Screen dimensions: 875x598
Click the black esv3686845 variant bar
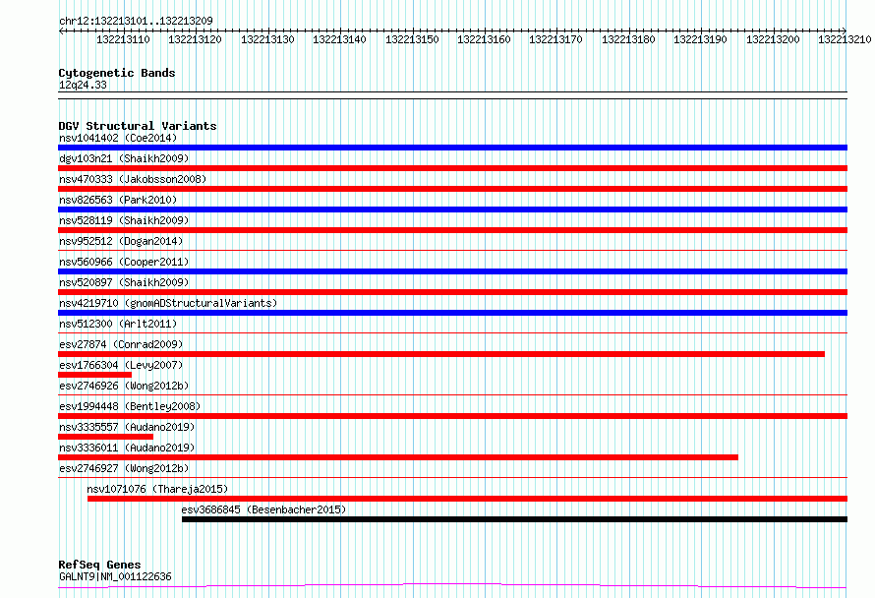(x=514, y=519)
